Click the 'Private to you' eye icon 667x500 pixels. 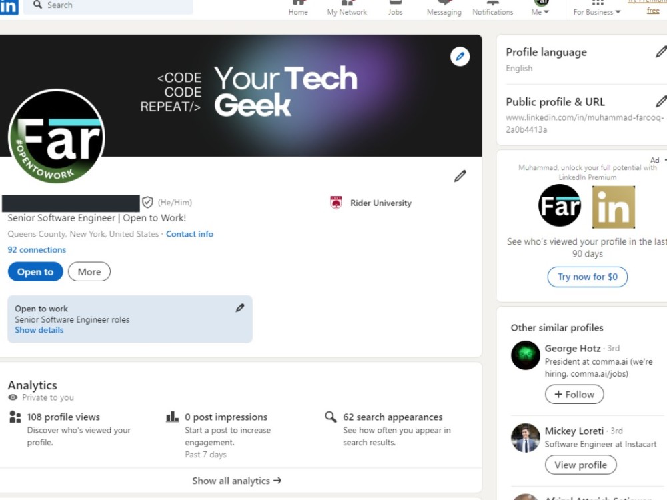point(13,397)
